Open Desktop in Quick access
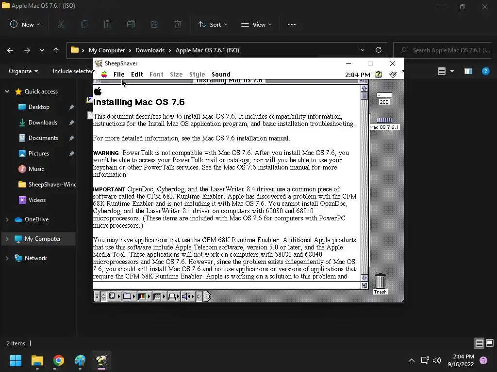The image size is (497, 372). (39, 107)
